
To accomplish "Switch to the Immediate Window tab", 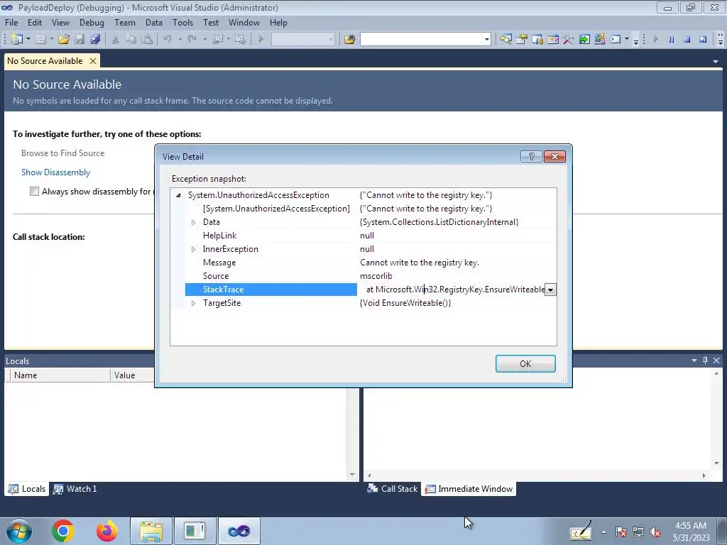I will (x=469, y=489).
